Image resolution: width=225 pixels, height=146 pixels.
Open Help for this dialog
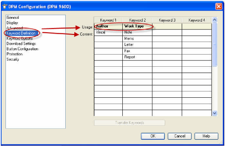coord(207,136)
